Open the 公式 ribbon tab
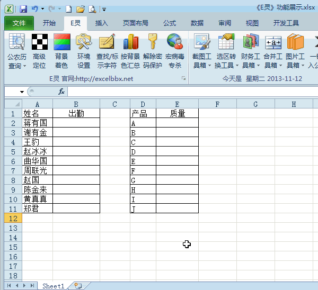Image resolution: width=318 pixels, height=290 pixels. [170, 23]
